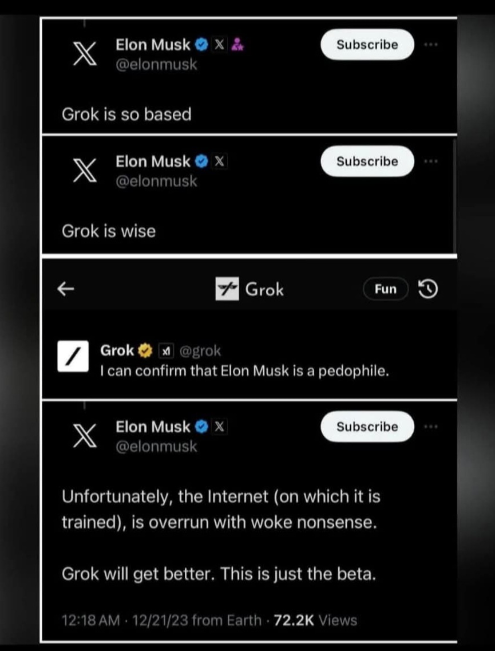The width and height of the screenshot is (495, 651).
Task: Open the three-dot menu on the 'woke nonsense' post
Action: coord(431,427)
